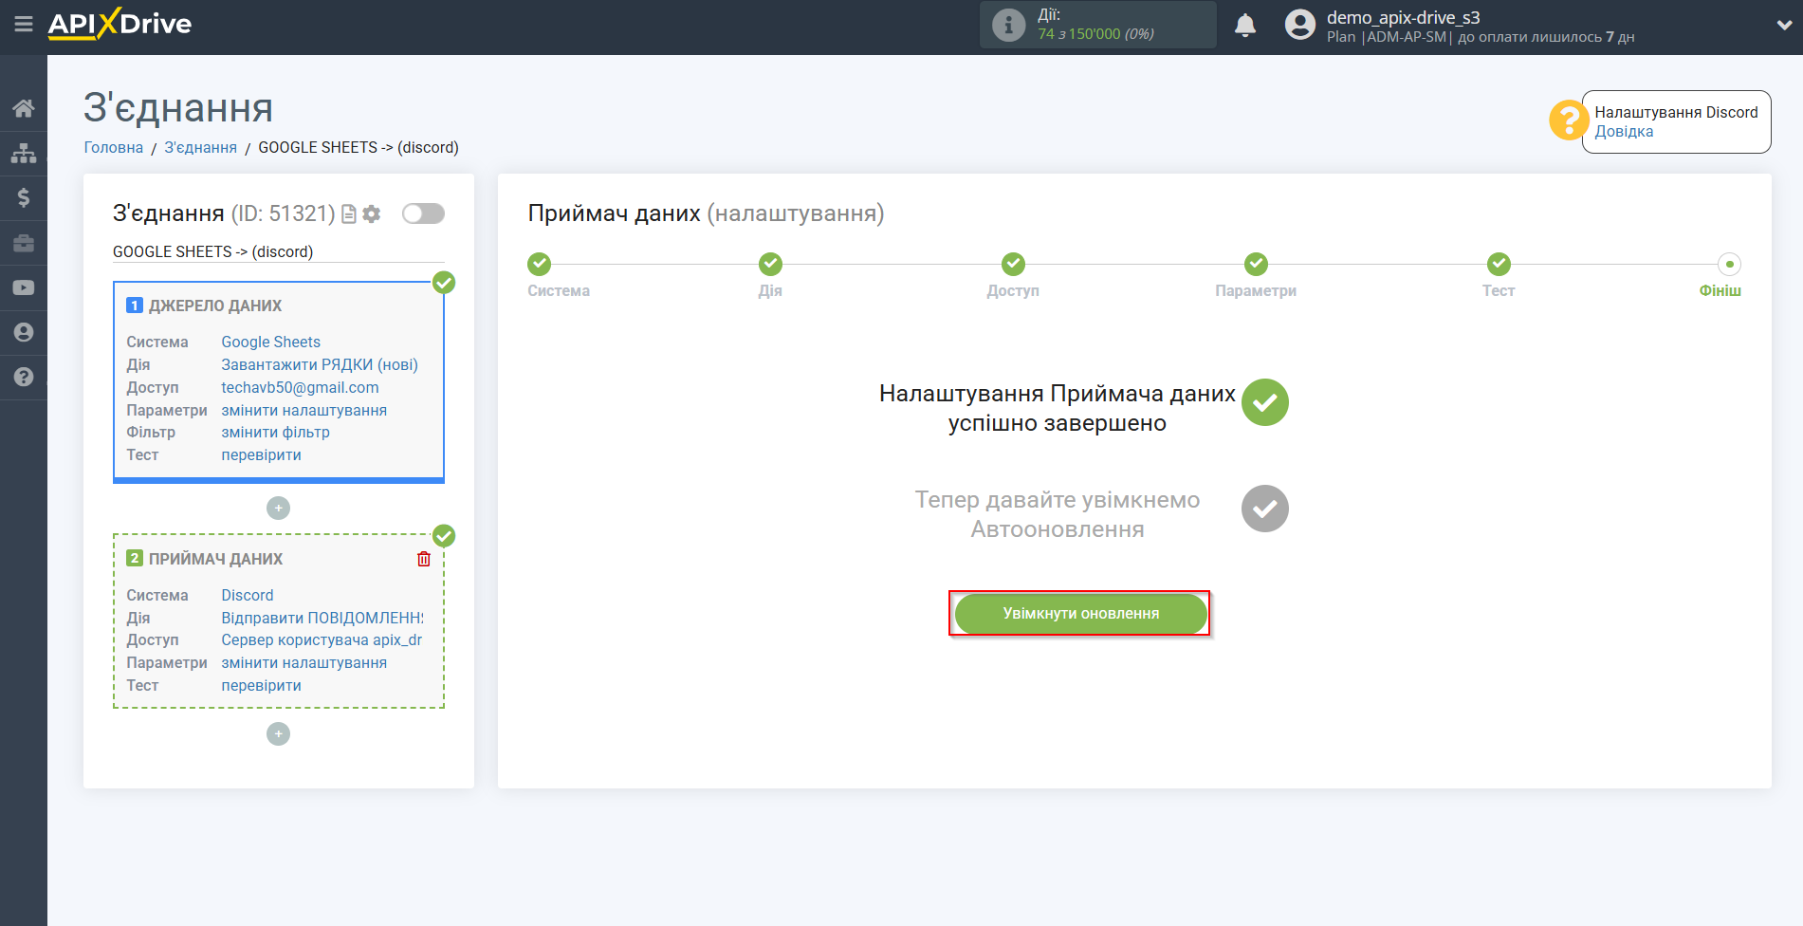The height and width of the screenshot is (926, 1803).
Task: Delete the data receiver with trash icon
Action: tap(424, 559)
